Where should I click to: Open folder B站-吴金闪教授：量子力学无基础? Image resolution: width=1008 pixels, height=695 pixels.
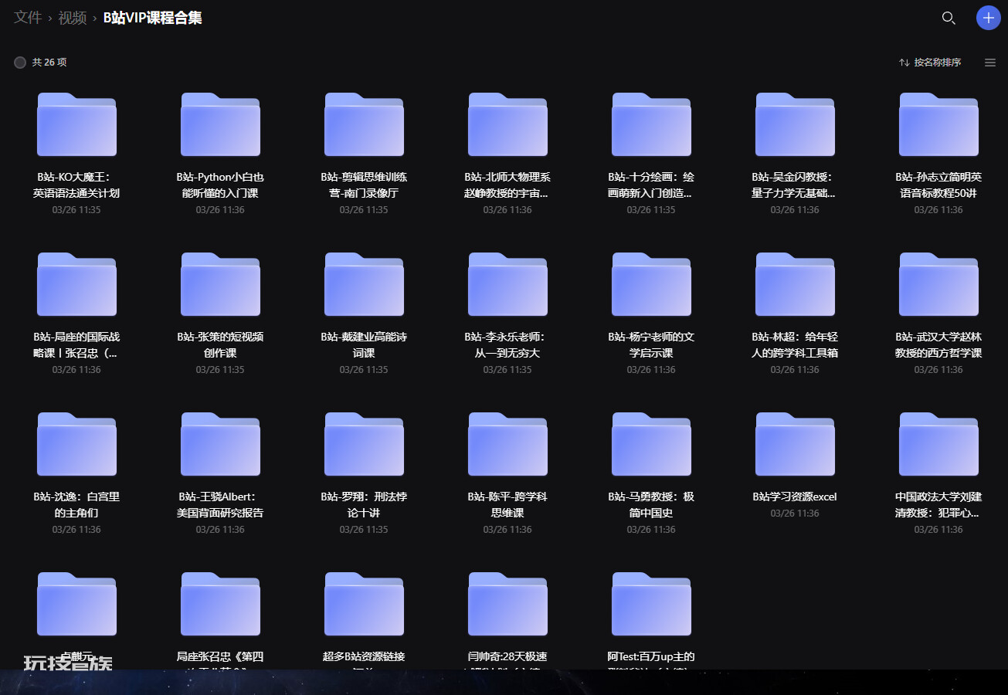pyautogui.click(x=795, y=124)
